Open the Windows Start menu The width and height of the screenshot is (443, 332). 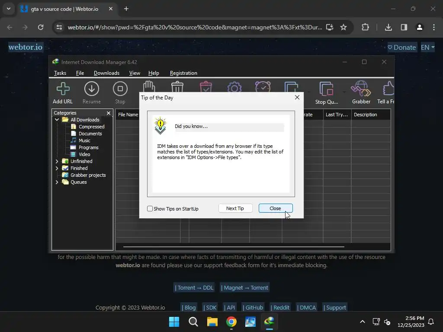click(x=174, y=322)
